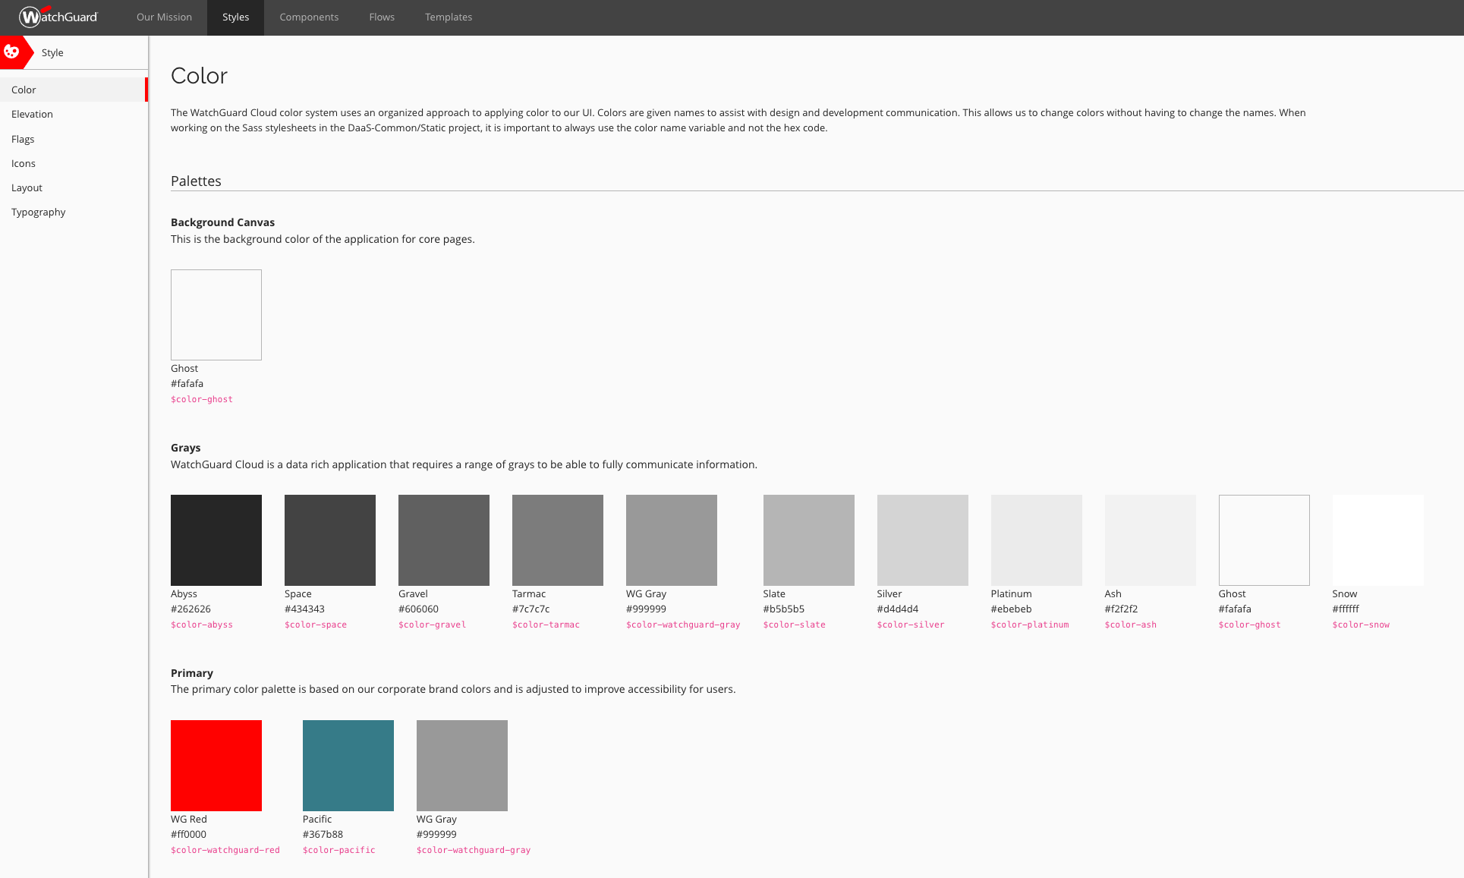Open the Our Mission tab
The height and width of the screenshot is (878, 1464).
(x=164, y=17)
